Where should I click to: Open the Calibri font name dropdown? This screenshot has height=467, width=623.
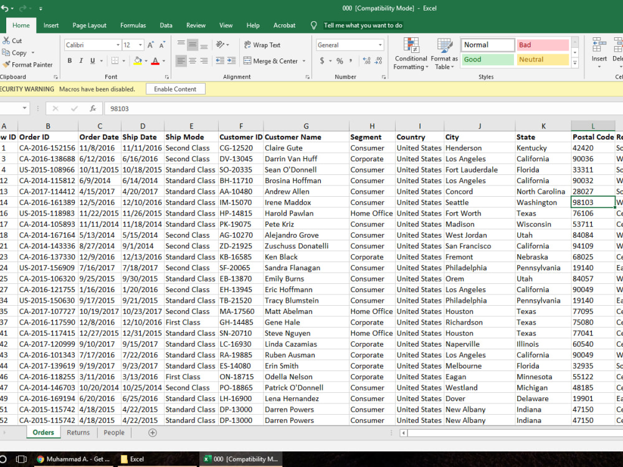pyautogui.click(x=118, y=45)
